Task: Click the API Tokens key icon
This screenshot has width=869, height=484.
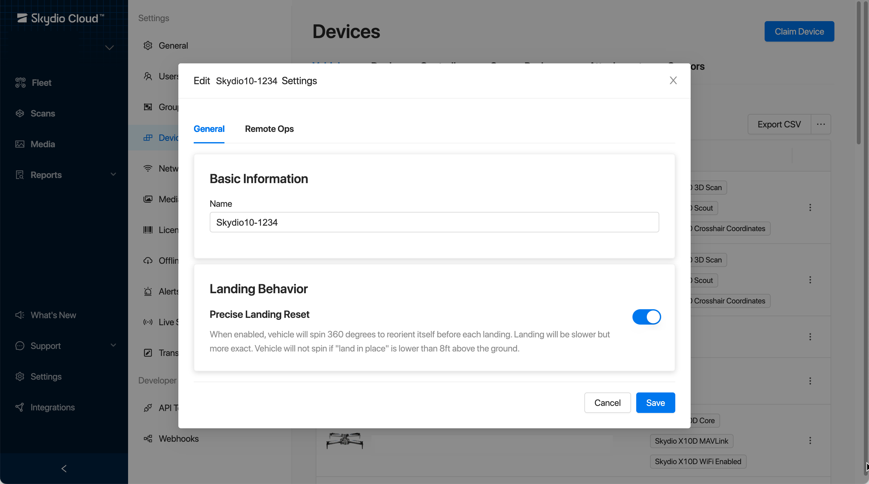Action: (148, 408)
